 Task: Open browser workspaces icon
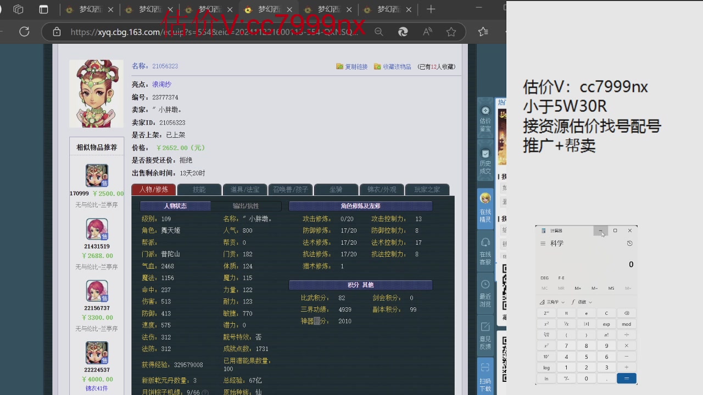coord(18,9)
